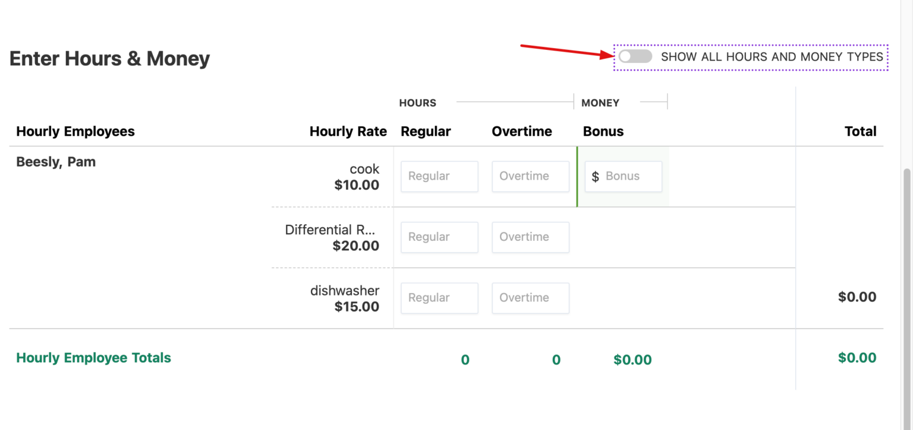Select the Bonus column heading
The image size is (913, 430).
point(603,131)
